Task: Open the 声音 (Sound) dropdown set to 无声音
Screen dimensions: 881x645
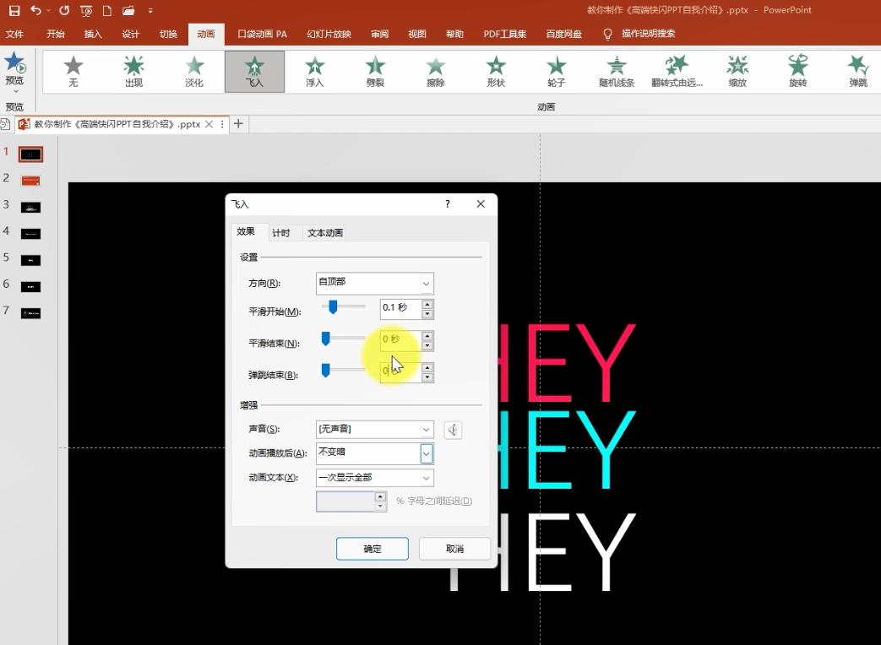Action: (374, 430)
